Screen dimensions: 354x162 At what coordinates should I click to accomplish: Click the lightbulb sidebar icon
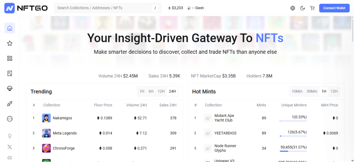[x=10, y=136]
